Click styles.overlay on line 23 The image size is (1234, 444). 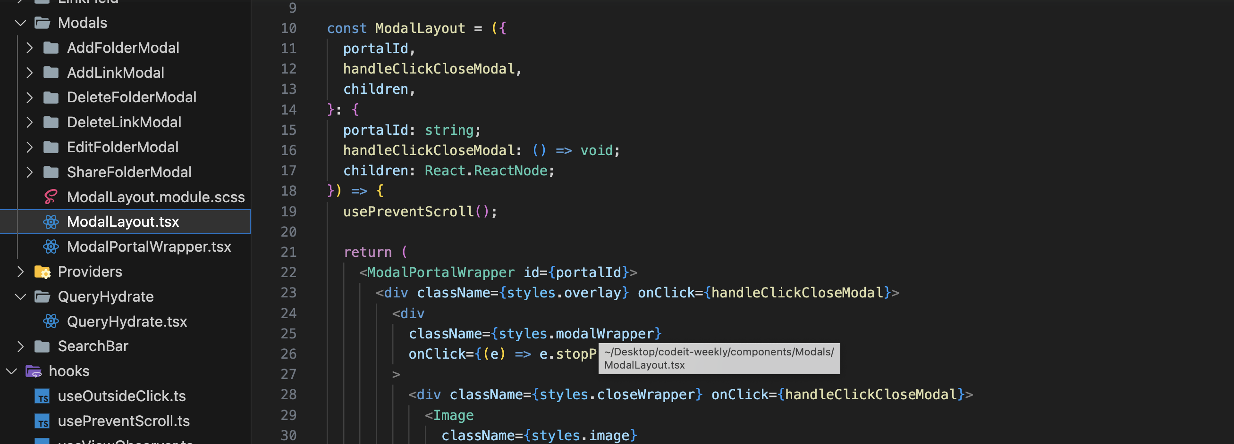pyautogui.click(x=564, y=293)
